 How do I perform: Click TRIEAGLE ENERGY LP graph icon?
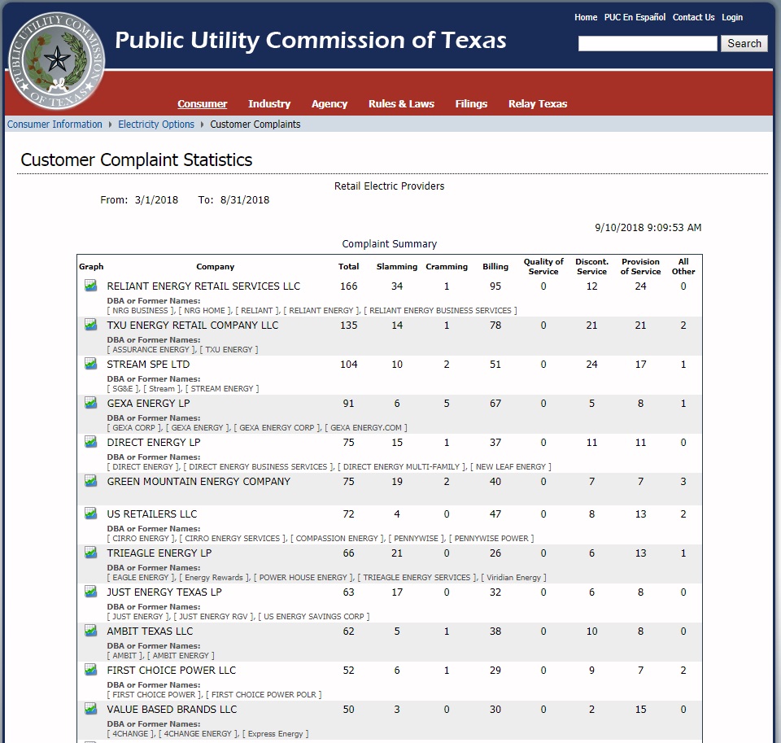coord(90,553)
